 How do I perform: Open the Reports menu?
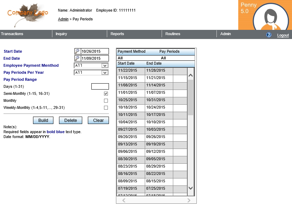pos(117,34)
